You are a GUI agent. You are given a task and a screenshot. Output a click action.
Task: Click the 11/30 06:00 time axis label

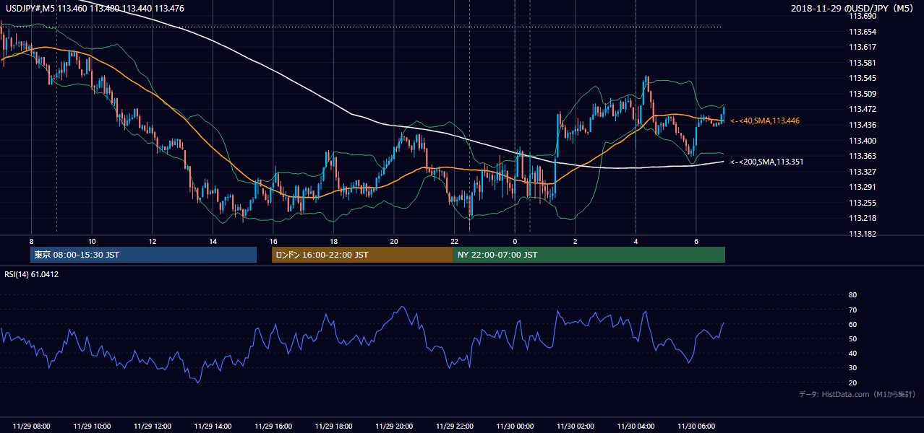[x=696, y=427]
